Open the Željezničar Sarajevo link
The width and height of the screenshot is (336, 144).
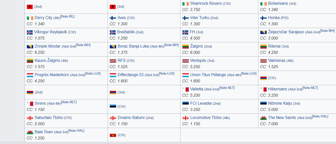286,32
